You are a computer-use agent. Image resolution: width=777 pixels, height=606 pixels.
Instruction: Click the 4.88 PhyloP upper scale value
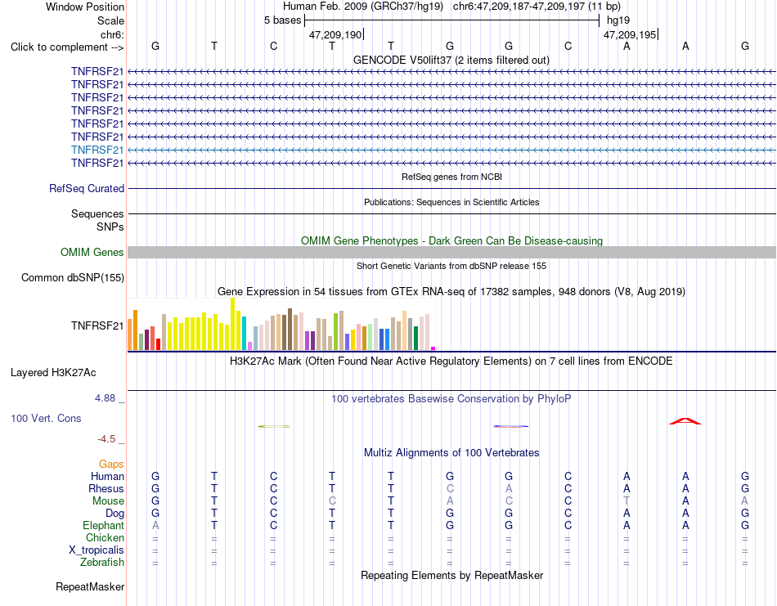point(105,398)
